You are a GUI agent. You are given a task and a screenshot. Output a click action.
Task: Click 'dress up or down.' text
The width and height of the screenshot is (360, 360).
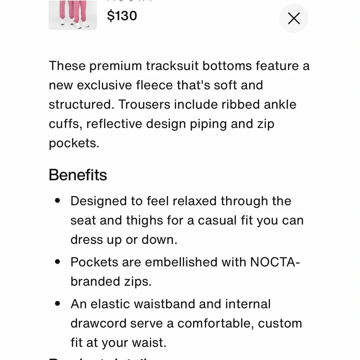124,240
